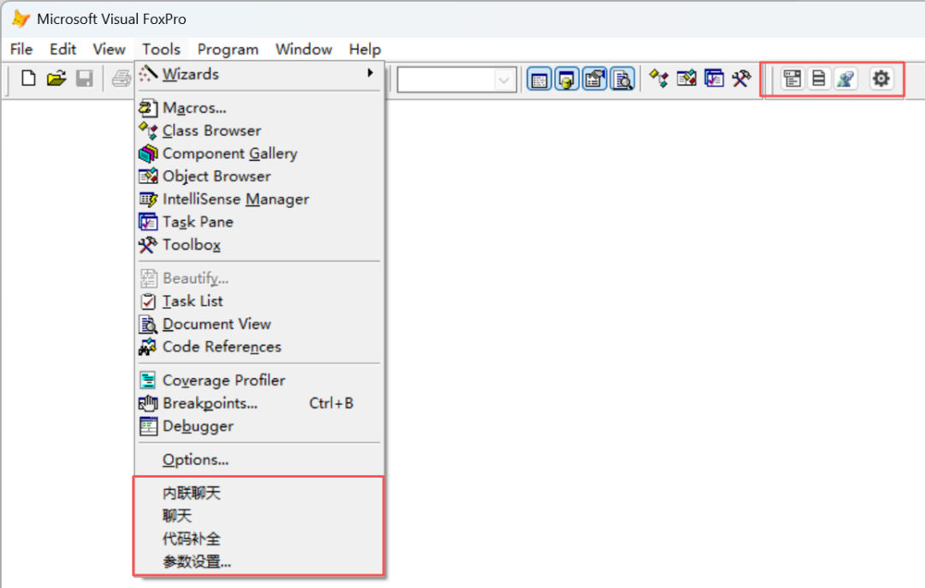
Task: Open Options... from Tools menu
Action: tap(260, 460)
